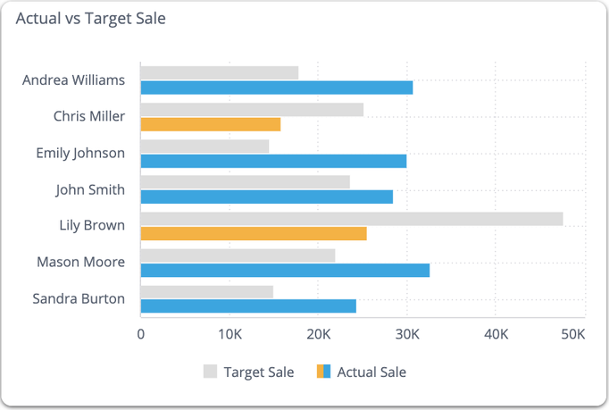Click Chris Miller's orange actual sale bar
The image size is (609, 410).
[211, 124]
